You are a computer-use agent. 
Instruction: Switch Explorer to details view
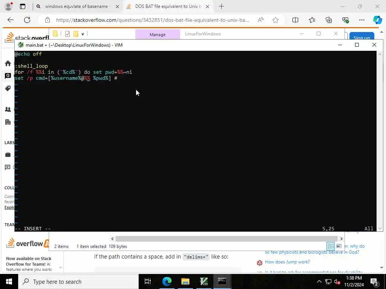(x=331, y=246)
